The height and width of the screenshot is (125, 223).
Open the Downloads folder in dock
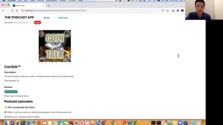193,123
